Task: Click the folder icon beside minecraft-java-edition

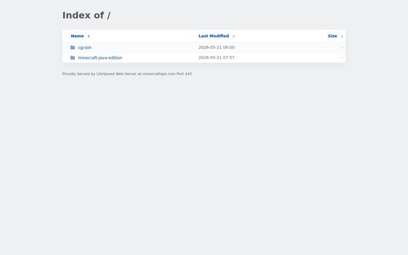Action: coord(73,58)
